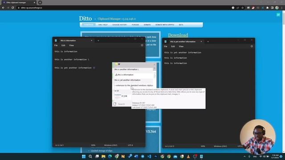Image resolution: width=285 pixels, height=160 pixels.
Task: Add new tab in right Notepad window
Action: coord(208,41)
